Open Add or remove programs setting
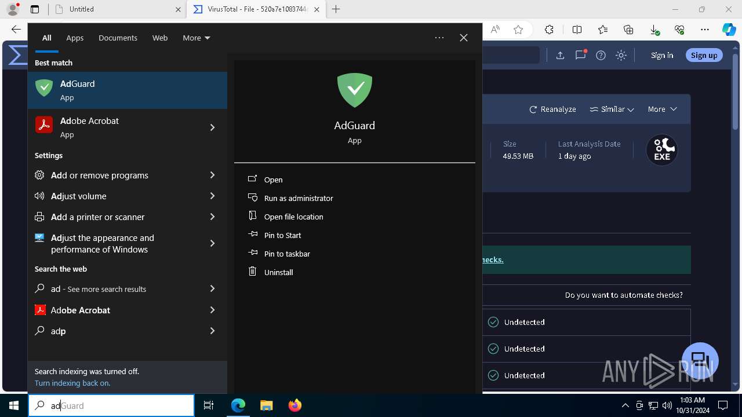 coord(114,175)
